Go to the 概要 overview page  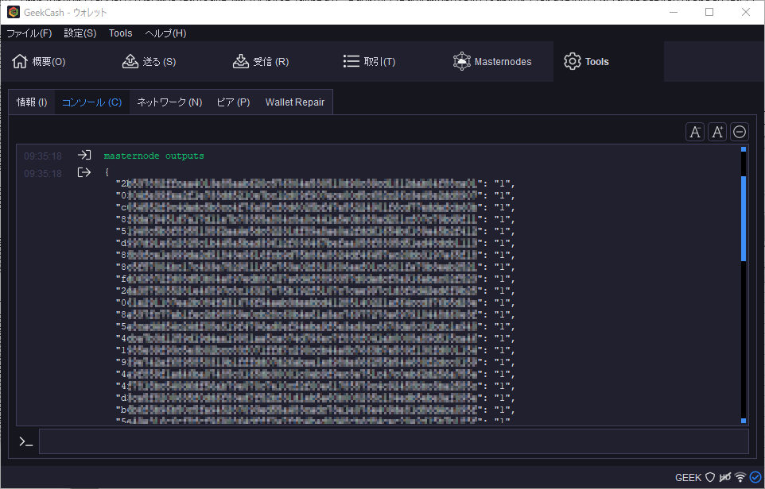39,62
